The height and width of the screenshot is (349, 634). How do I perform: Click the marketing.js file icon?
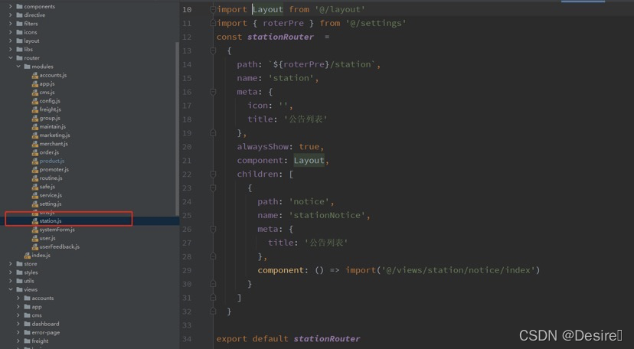(x=35, y=135)
